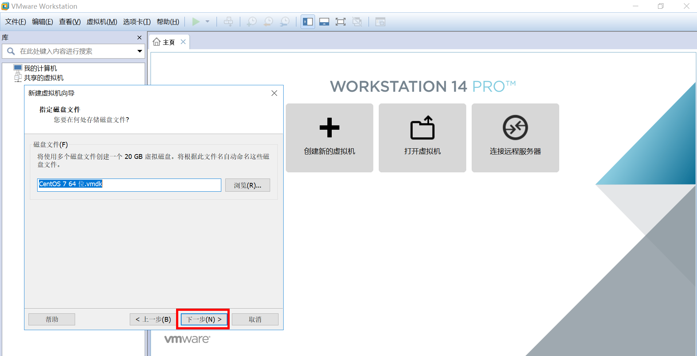The width and height of the screenshot is (697, 356).
Task: Click the Unity mode toolbar icon
Action: [x=357, y=22]
